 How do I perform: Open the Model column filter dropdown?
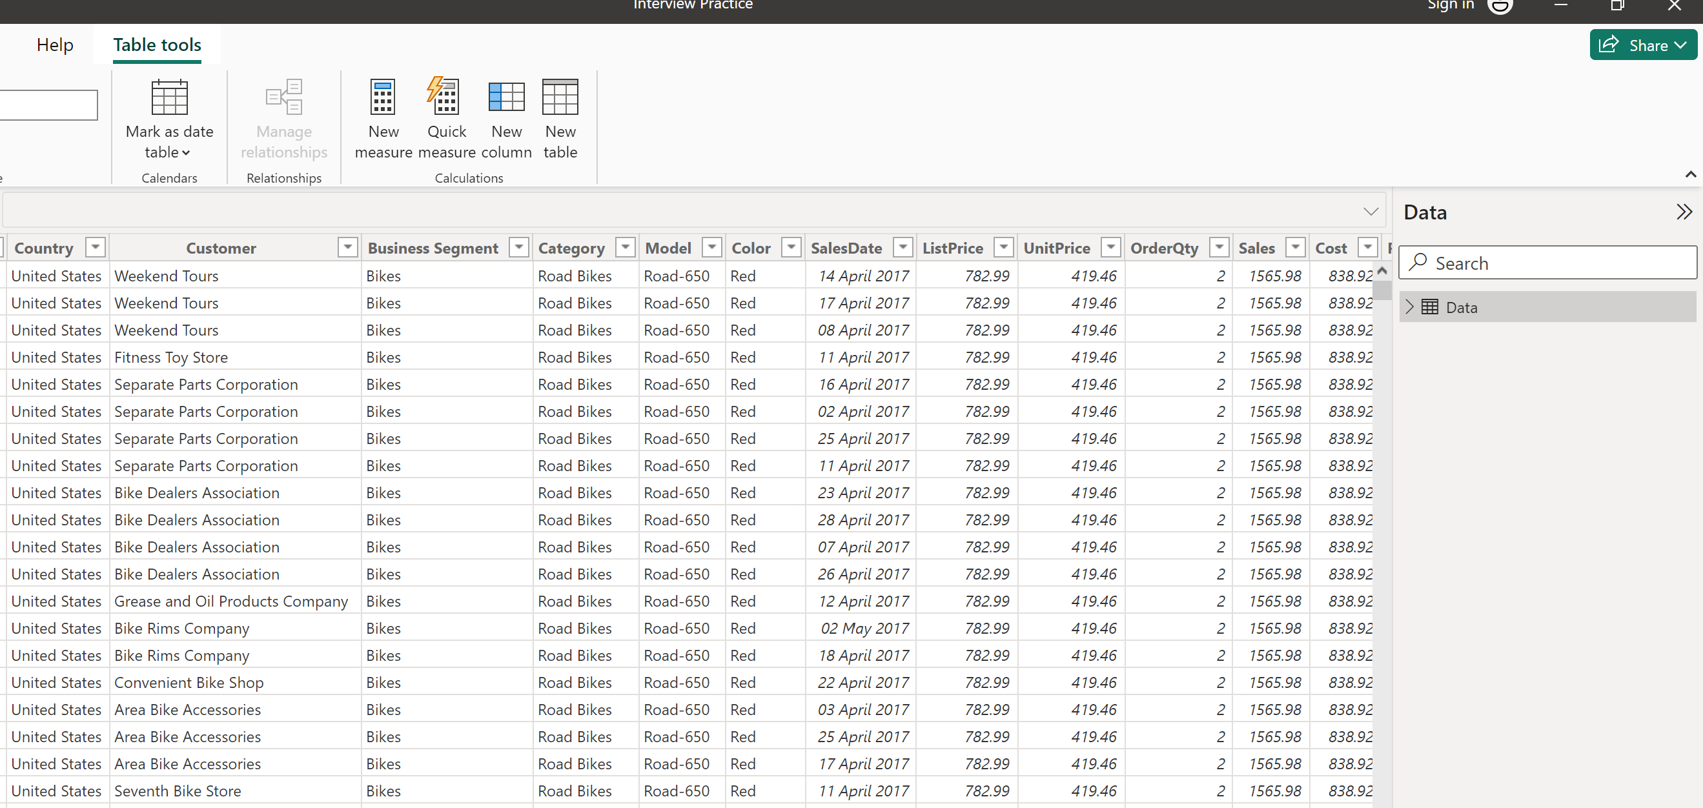(x=711, y=247)
